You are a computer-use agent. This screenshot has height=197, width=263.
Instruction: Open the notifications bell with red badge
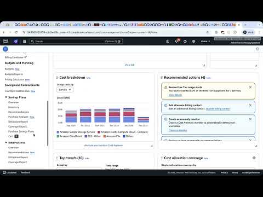[176, 41]
